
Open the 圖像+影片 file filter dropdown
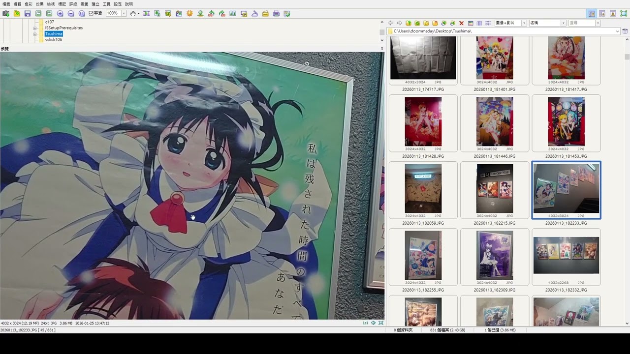pyautogui.click(x=524, y=23)
